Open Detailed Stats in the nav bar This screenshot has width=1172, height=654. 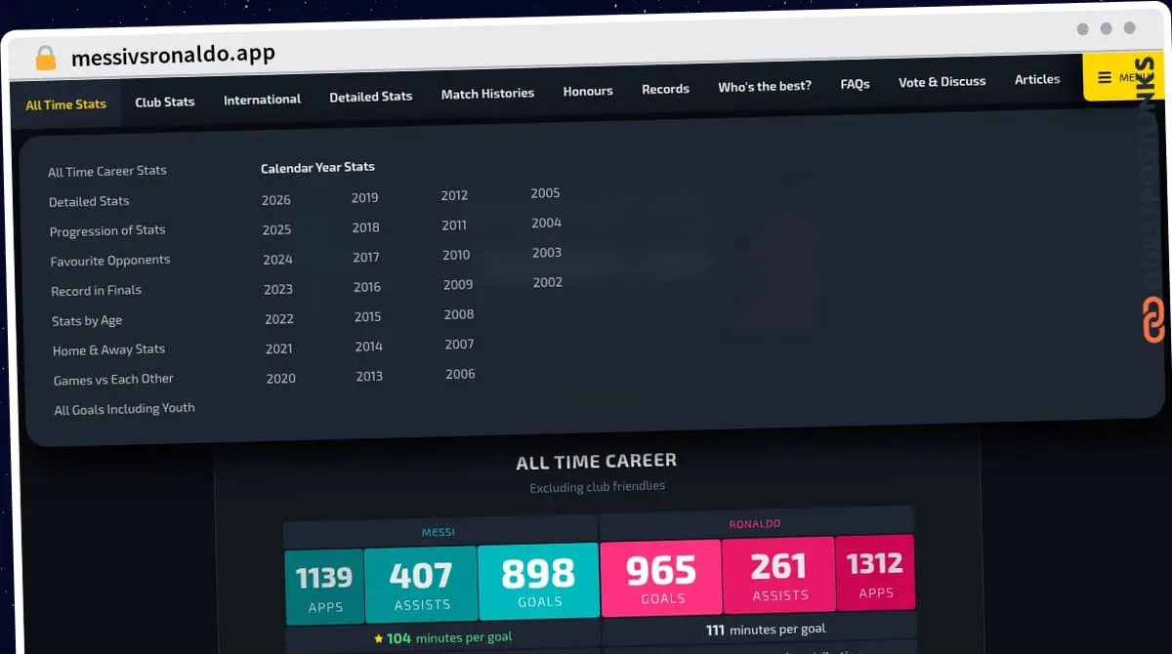click(x=371, y=97)
